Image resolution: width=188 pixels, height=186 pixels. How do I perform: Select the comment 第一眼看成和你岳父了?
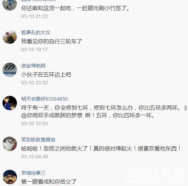pyautogui.click(x=49, y=182)
